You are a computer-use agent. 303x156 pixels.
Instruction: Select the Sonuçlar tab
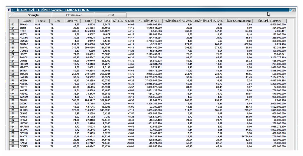(35, 15)
